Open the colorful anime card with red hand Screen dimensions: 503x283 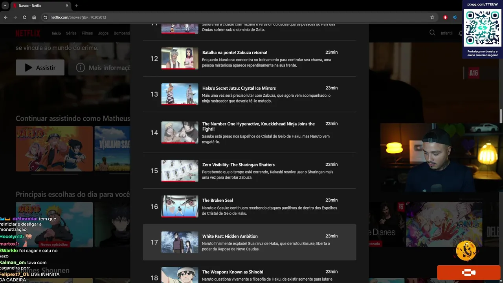(x=444, y=224)
